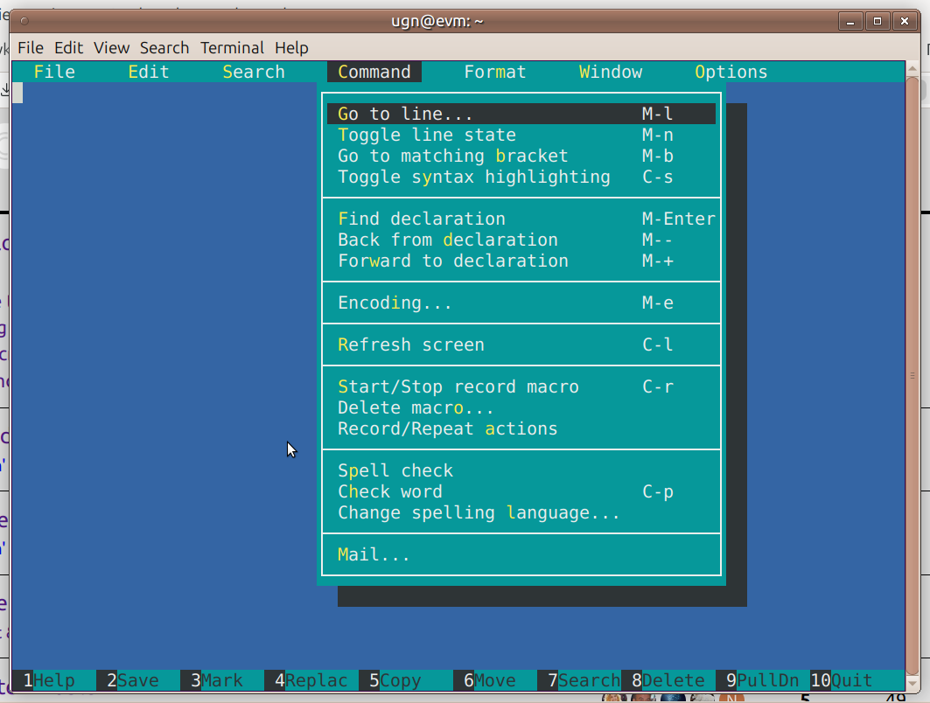Open the editor's Format dropdown menu
Screen dimensions: 930x703
[495, 73]
